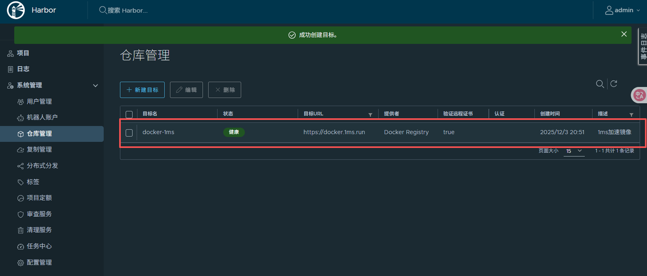This screenshot has width=647, height=276.
Task: Click the docker-1ms target name
Action: [x=158, y=132]
